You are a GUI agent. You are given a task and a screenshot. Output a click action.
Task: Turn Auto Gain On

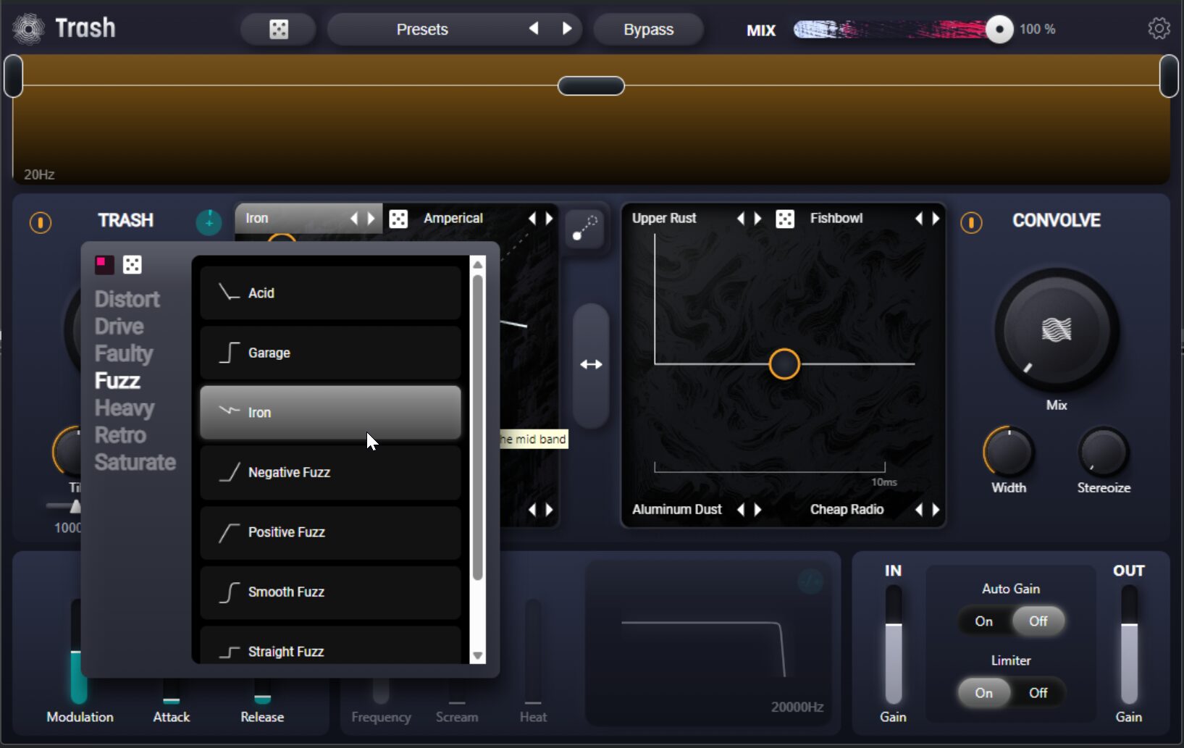click(983, 621)
